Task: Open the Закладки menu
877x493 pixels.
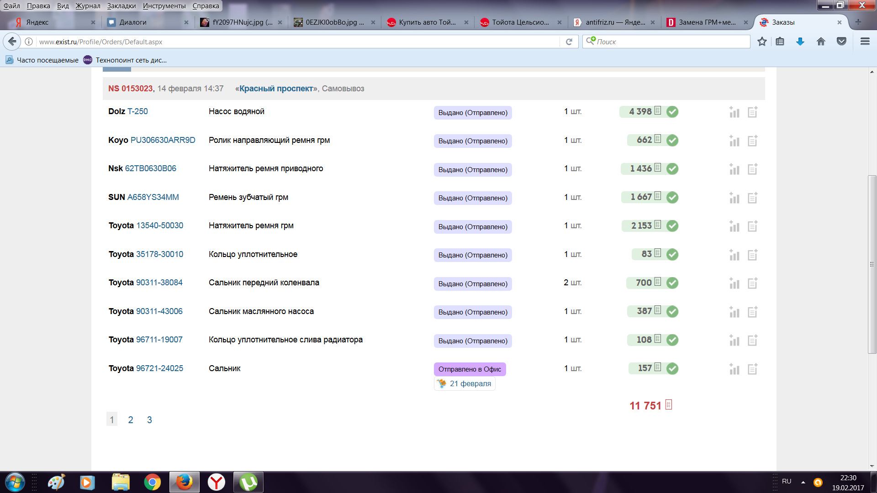Action: click(x=121, y=5)
